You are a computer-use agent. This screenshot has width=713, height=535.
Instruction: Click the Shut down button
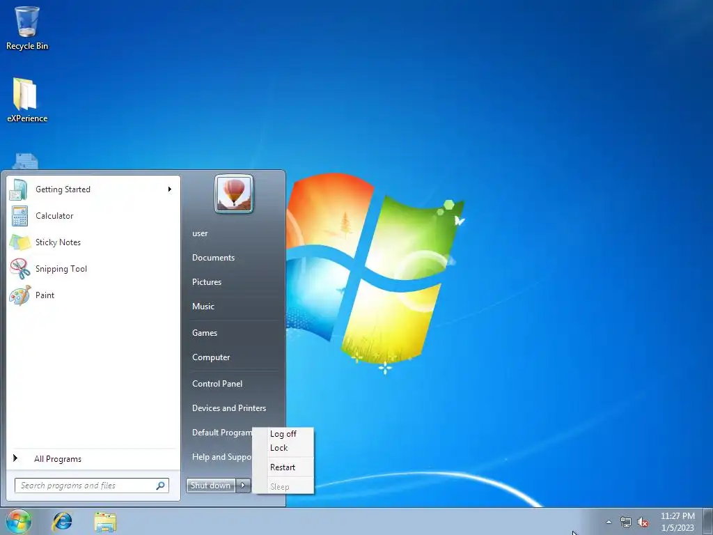(210, 486)
